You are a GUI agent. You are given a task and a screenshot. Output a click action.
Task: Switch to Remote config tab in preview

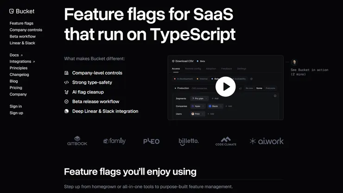coord(193,68)
